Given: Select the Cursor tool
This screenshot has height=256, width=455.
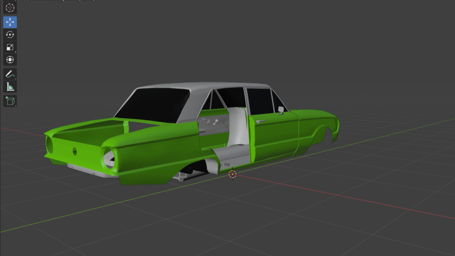Looking at the screenshot, I should tap(10, 8).
